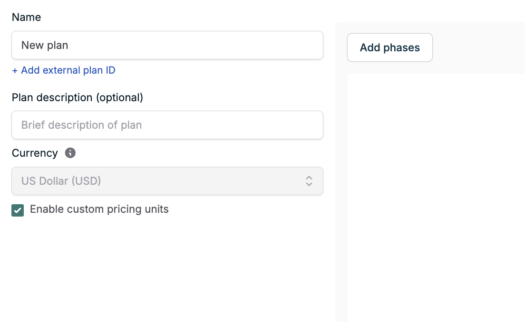Select the "US Dollar (USD)" text in dropdown
Screen dimensions: 525x322
[x=61, y=181]
